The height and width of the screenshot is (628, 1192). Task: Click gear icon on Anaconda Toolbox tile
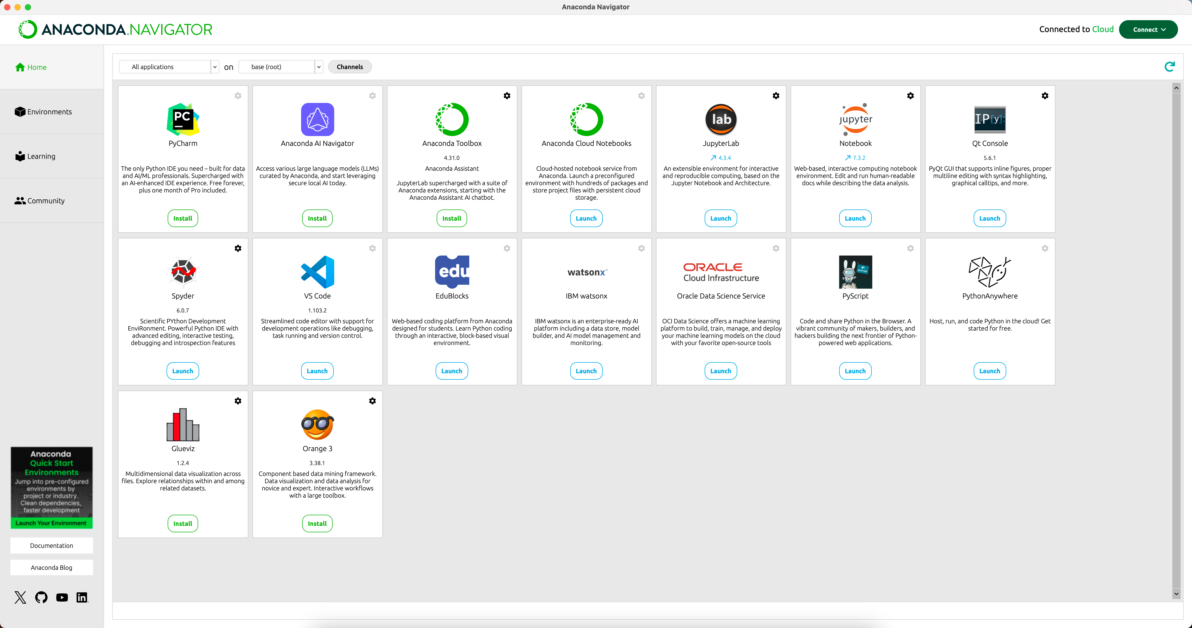pos(507,96)
